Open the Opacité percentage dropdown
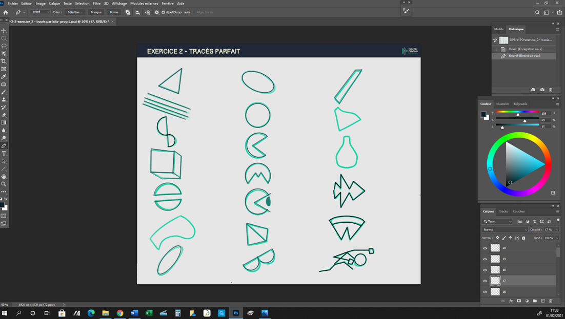 (x=557, y=229)
